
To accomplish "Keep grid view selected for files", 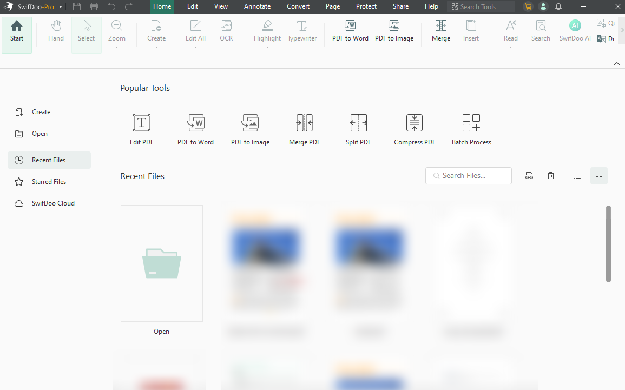I will click(x=598, y=175).
